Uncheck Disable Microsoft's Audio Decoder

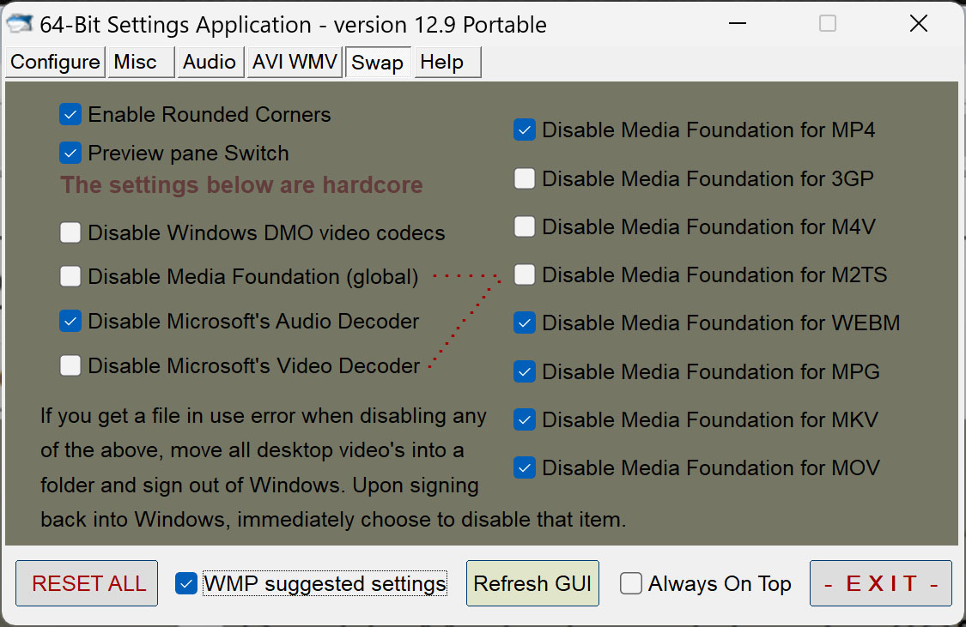coord(70,321)
